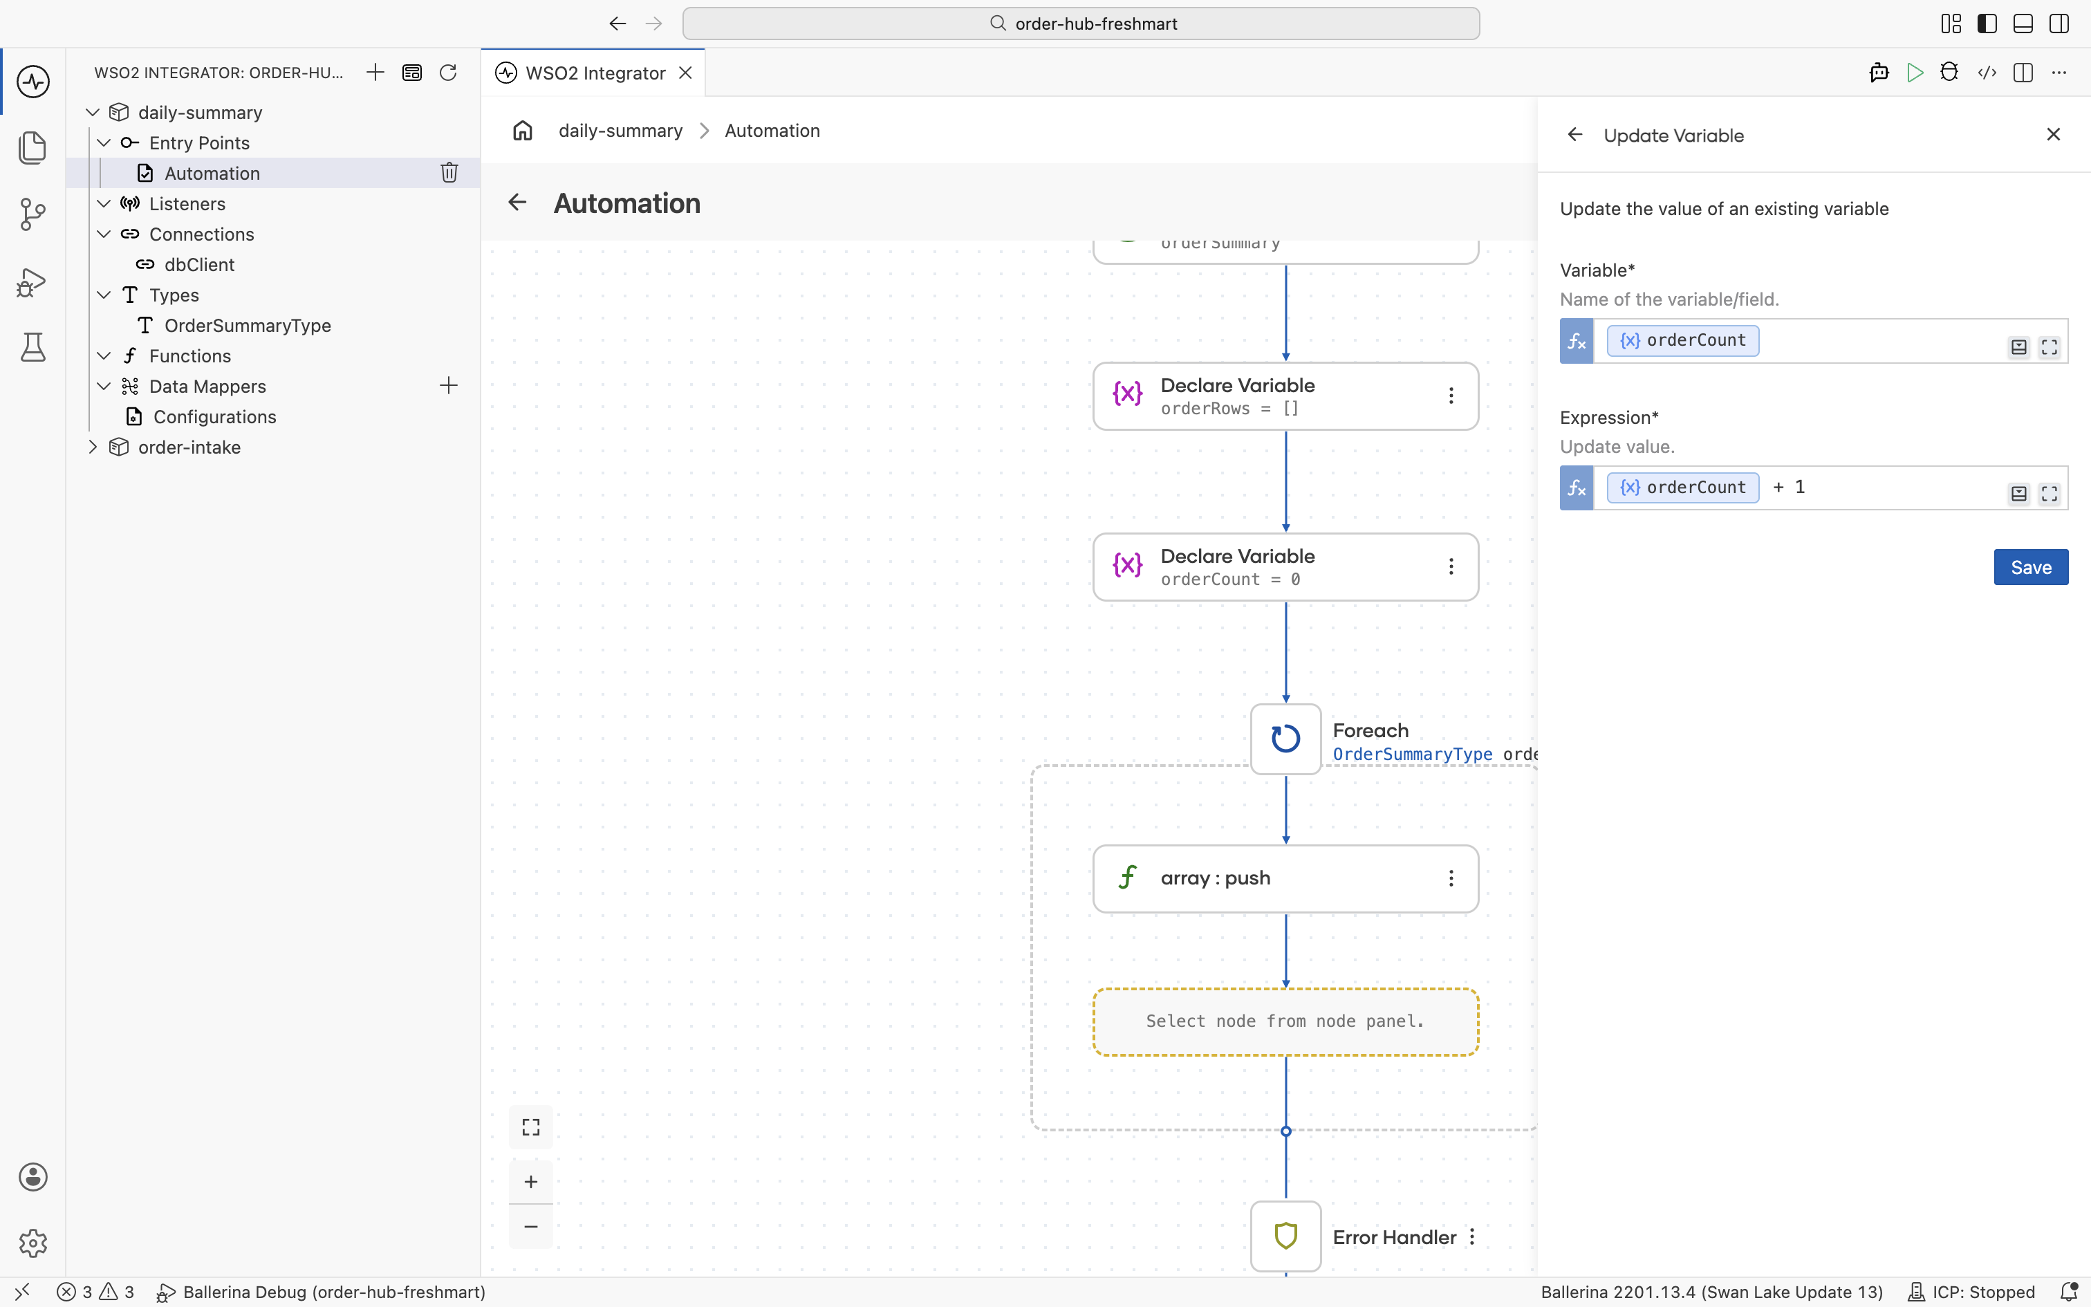Click the add plus icon in sidebar header
The width and height of the screenshot is (2091, 1307).
click(x=375, y=73)
